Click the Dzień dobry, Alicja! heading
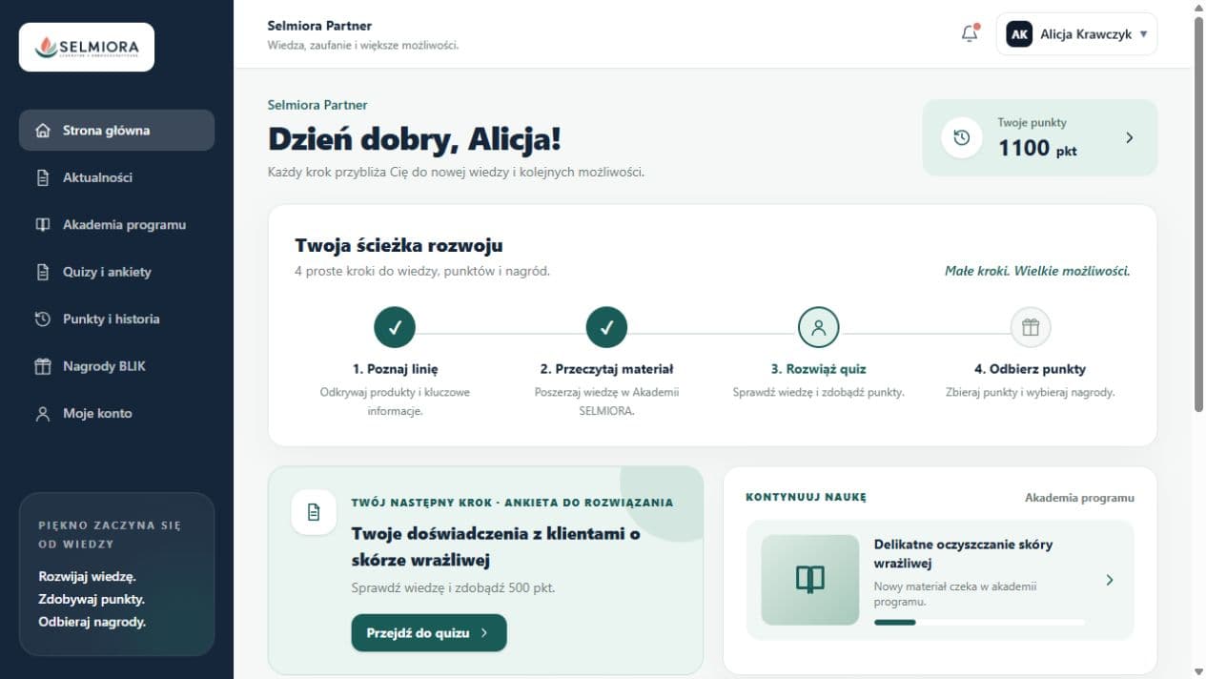The image size is (1206, 679). pyautogui.click(x=414, y=139)
